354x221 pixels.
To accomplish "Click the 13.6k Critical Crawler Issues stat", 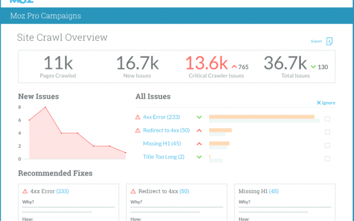I will click(x=216, y=67).
